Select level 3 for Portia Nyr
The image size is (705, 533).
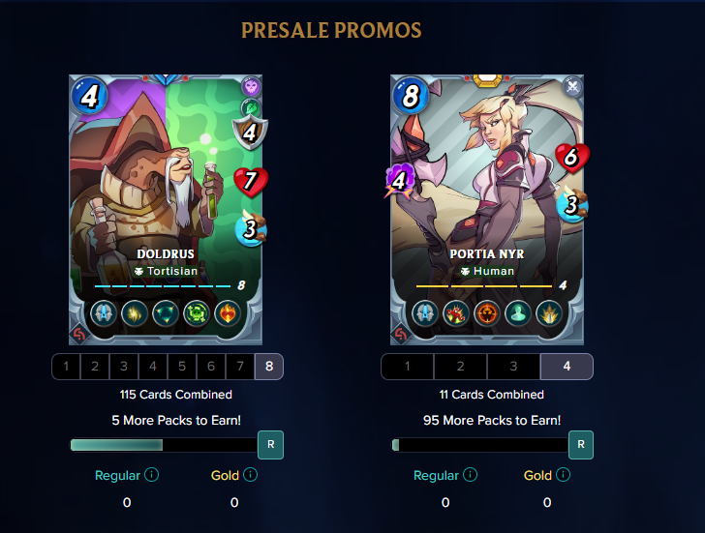pyautogui.click(x=513, y=367)
